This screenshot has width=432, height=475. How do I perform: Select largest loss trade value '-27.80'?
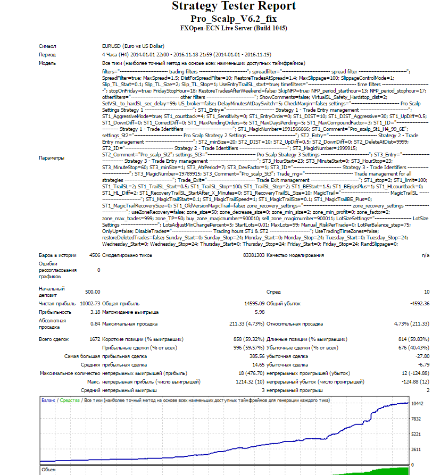coord(422,356)
